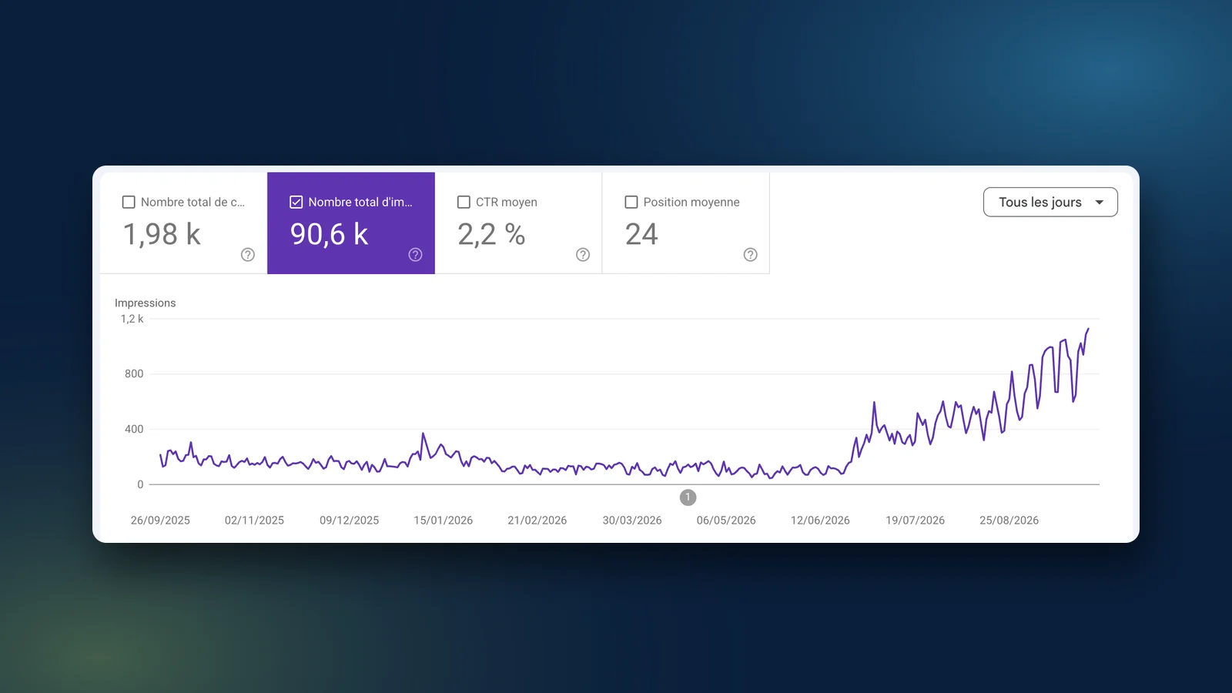Screen dimensions: 1232x693
Task: Open help for Nombre total d'impressions
Action: (415, 255)
